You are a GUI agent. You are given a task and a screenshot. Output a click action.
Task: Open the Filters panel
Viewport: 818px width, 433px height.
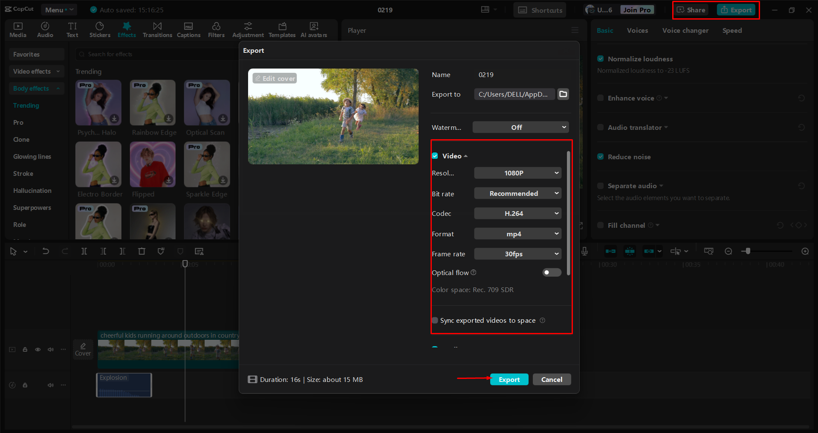point(216,30)
